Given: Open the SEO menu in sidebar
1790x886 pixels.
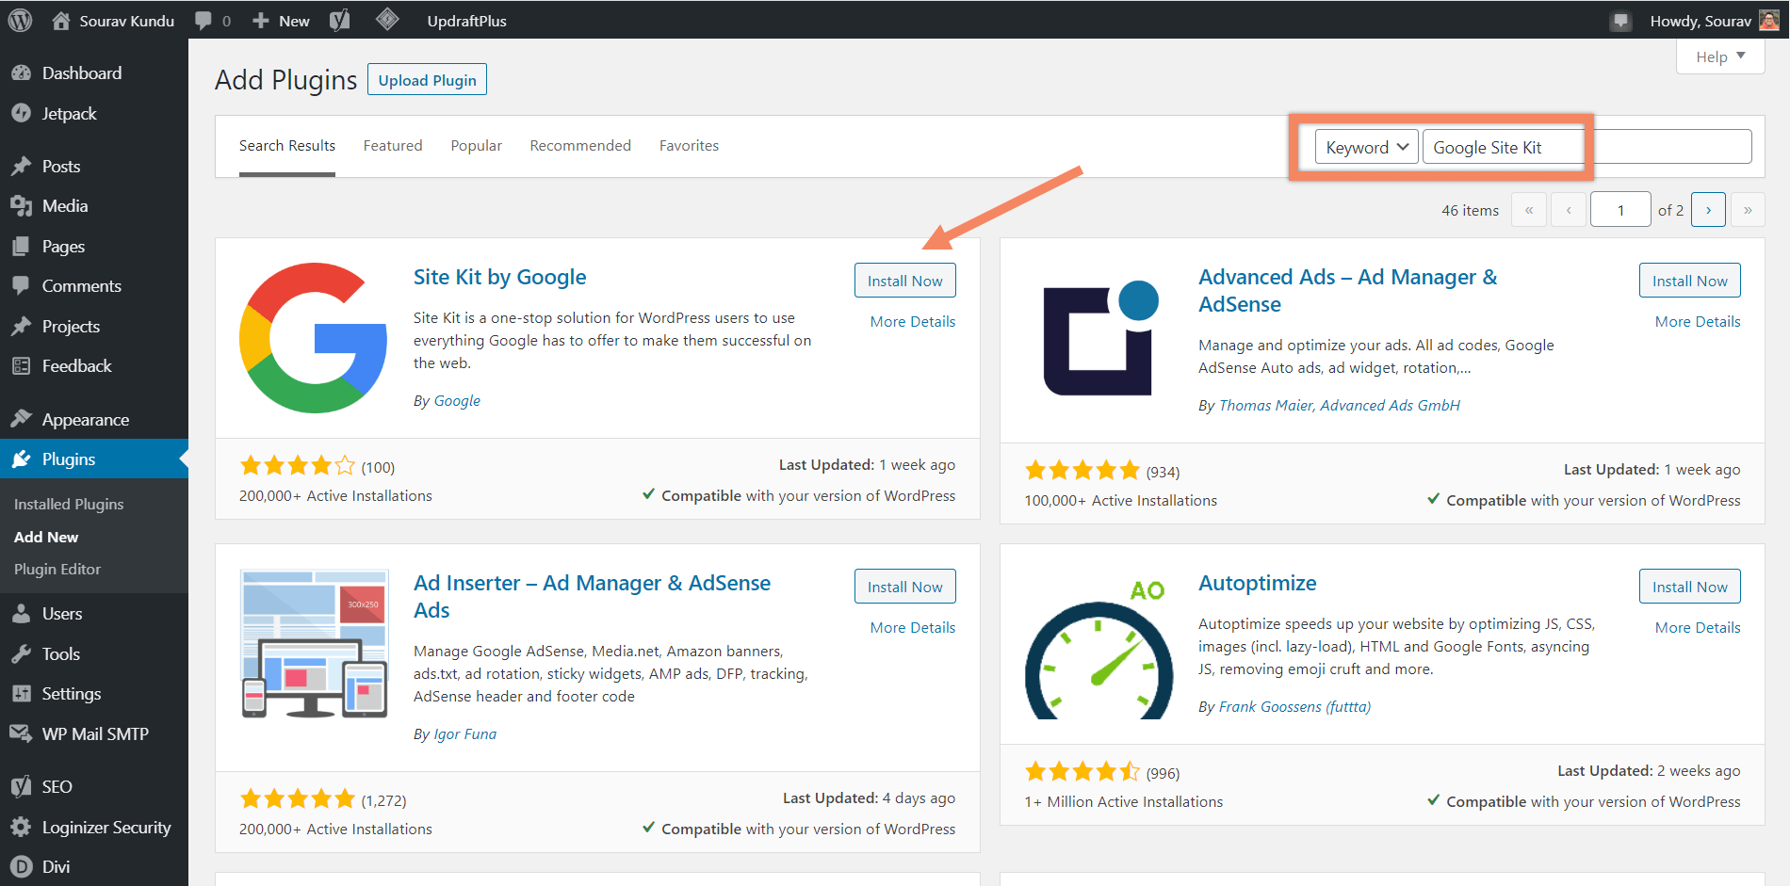Looking at the screenshot, I should pos(57,786).
